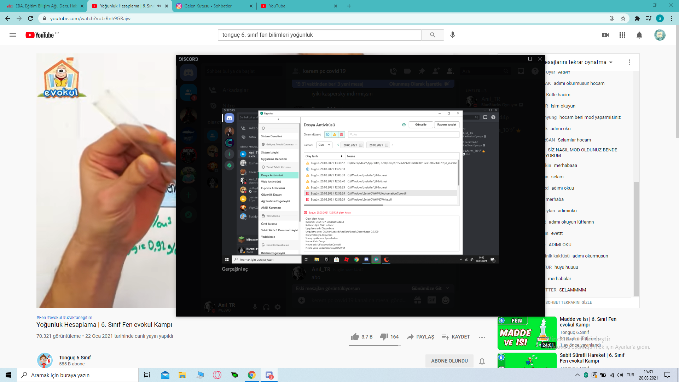Image resolution: width=679 pixels, height=382 pixels.
Task: Go back with Chrome back arrow
Action: tap(8, 18)
